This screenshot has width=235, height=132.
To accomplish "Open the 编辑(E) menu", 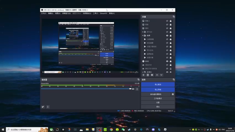I will point(51,13).
